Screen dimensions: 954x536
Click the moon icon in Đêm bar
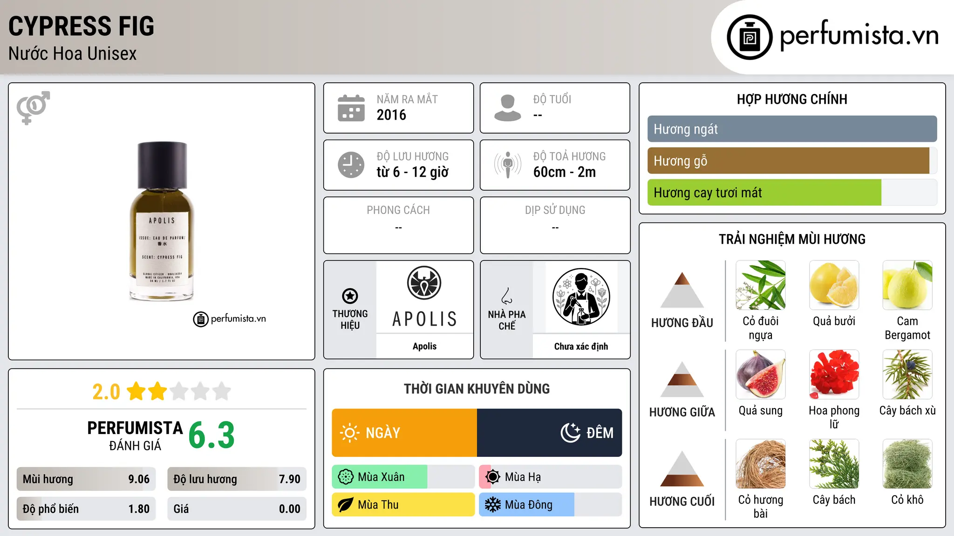point(571,433)
